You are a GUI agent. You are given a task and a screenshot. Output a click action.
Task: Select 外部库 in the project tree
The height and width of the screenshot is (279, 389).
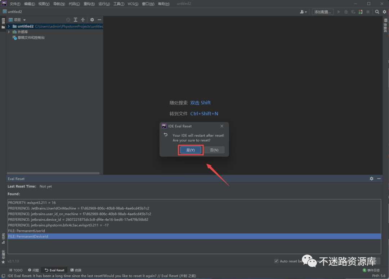(23, 32)
